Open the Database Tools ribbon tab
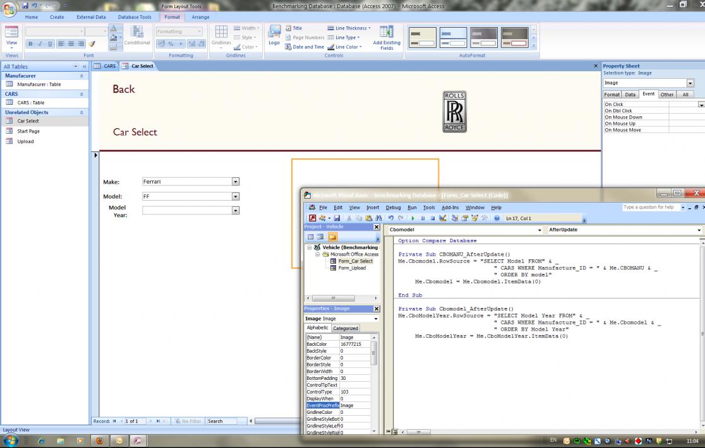The width and height of the screenshot is (705, 448). pyautogui.click(x=135, y=17)
